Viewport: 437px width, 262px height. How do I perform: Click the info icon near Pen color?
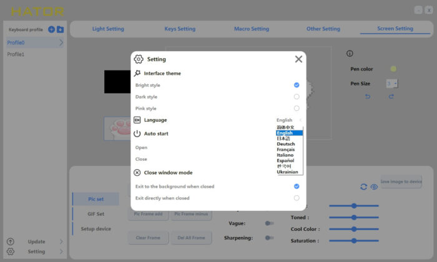tap(350, 53)
